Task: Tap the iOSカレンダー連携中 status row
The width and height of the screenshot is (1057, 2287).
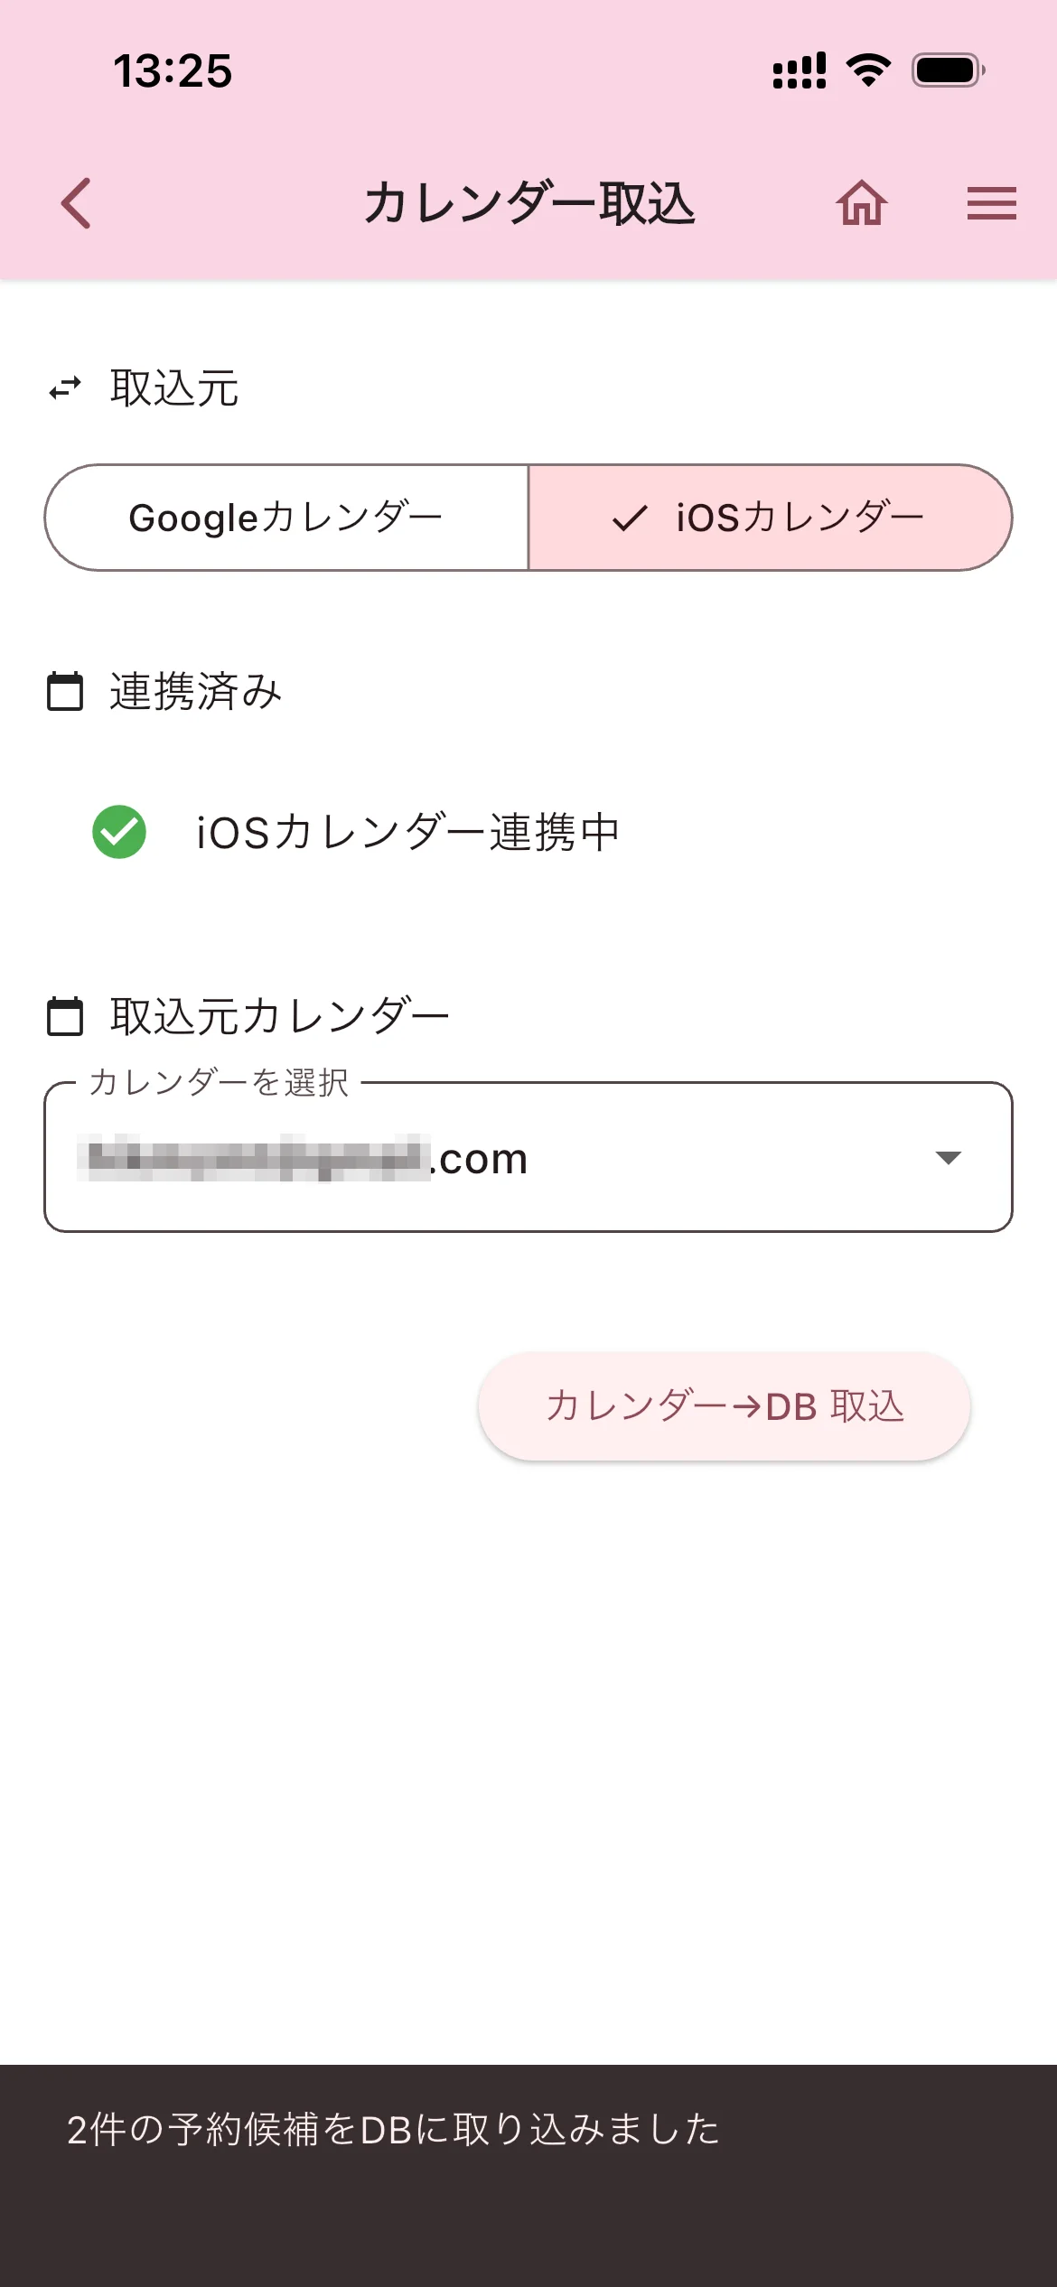Action: point(408,832)
